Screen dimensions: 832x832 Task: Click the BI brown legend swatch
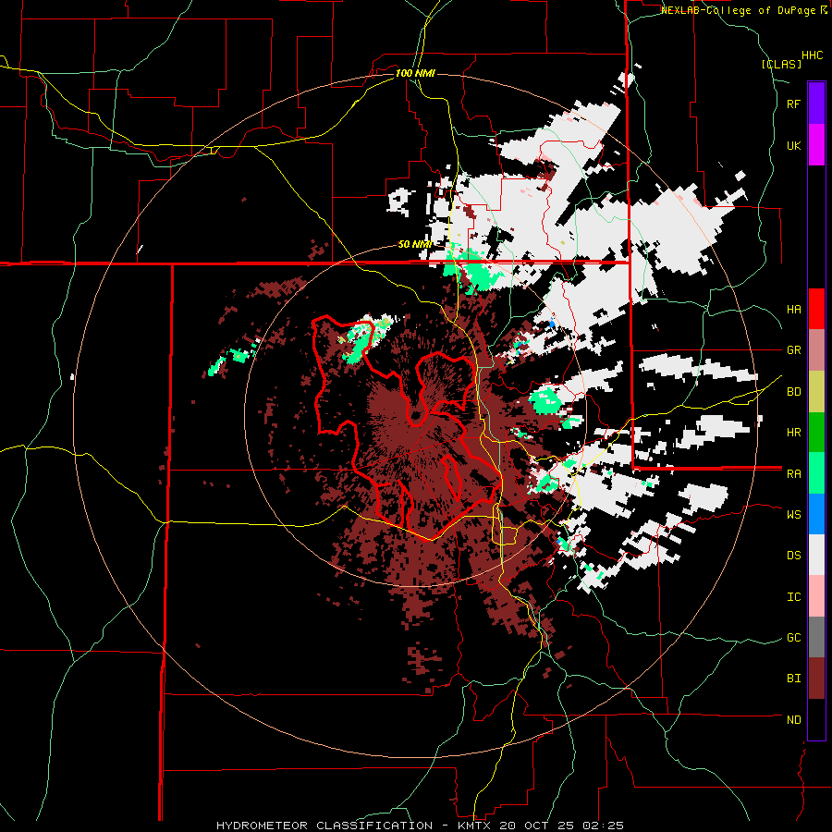point(816,679)
